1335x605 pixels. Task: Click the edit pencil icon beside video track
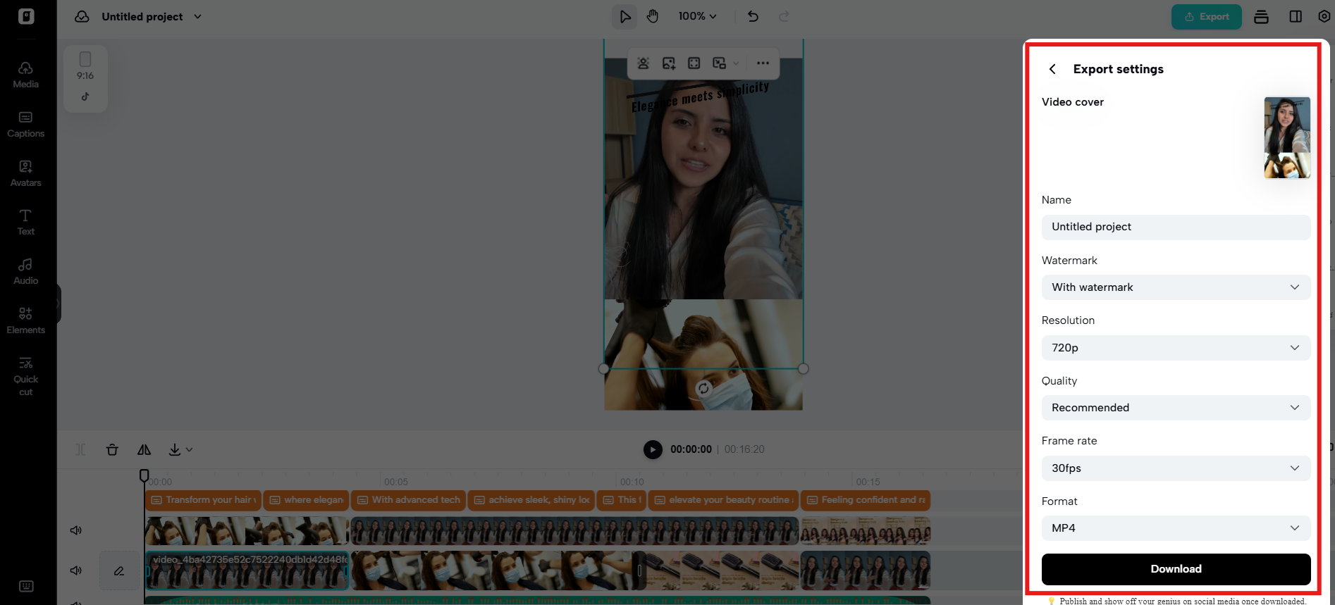119,570
